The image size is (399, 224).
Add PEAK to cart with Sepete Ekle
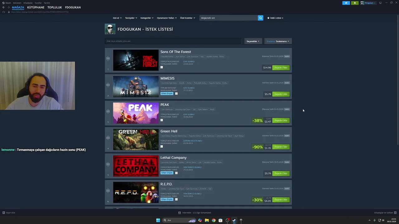click(x=281, y=120)
